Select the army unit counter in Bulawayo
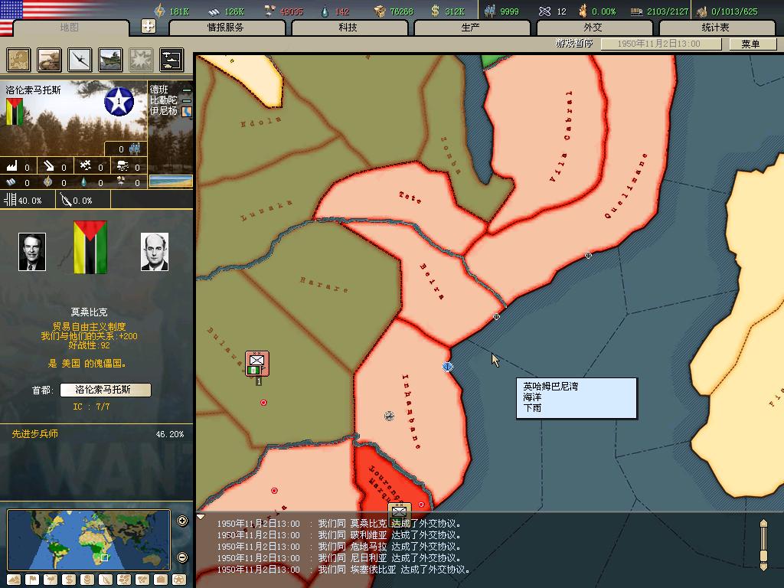784x588 pixels. pos(257,364)
